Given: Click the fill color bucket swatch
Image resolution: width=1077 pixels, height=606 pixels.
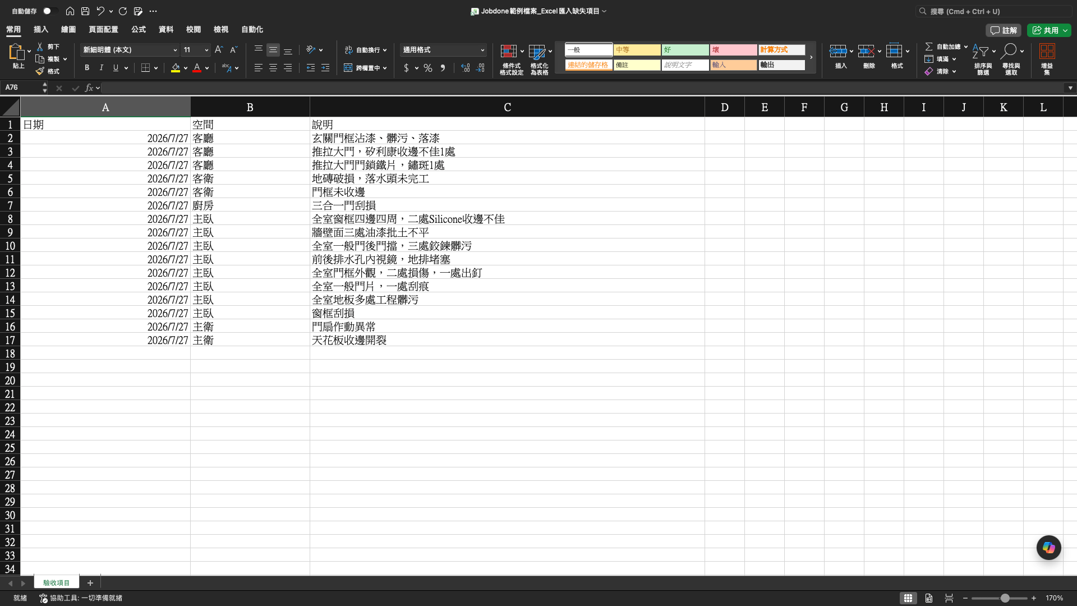Looking at the screenshot, I should pyautogui.click(x=176, y=68).
